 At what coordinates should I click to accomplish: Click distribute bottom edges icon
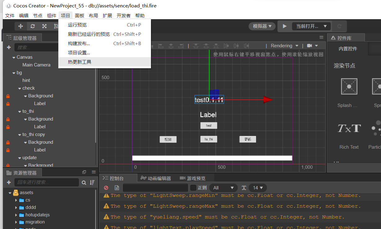(x=216, y=46)
